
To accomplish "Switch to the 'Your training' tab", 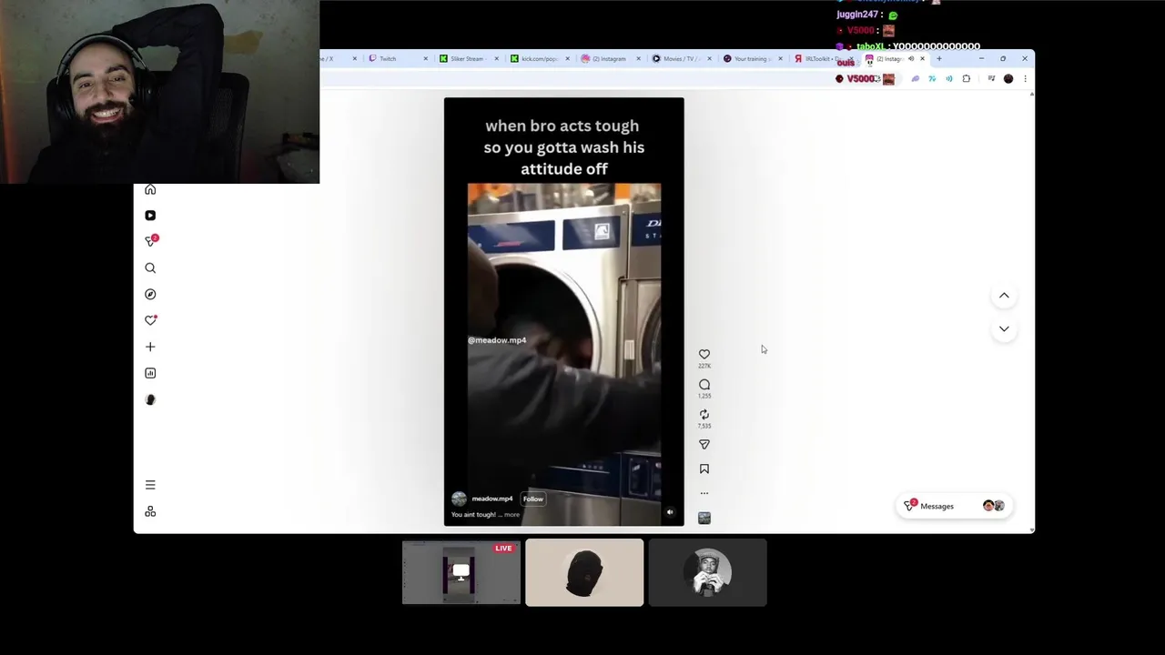I will [x=751, y=58].
